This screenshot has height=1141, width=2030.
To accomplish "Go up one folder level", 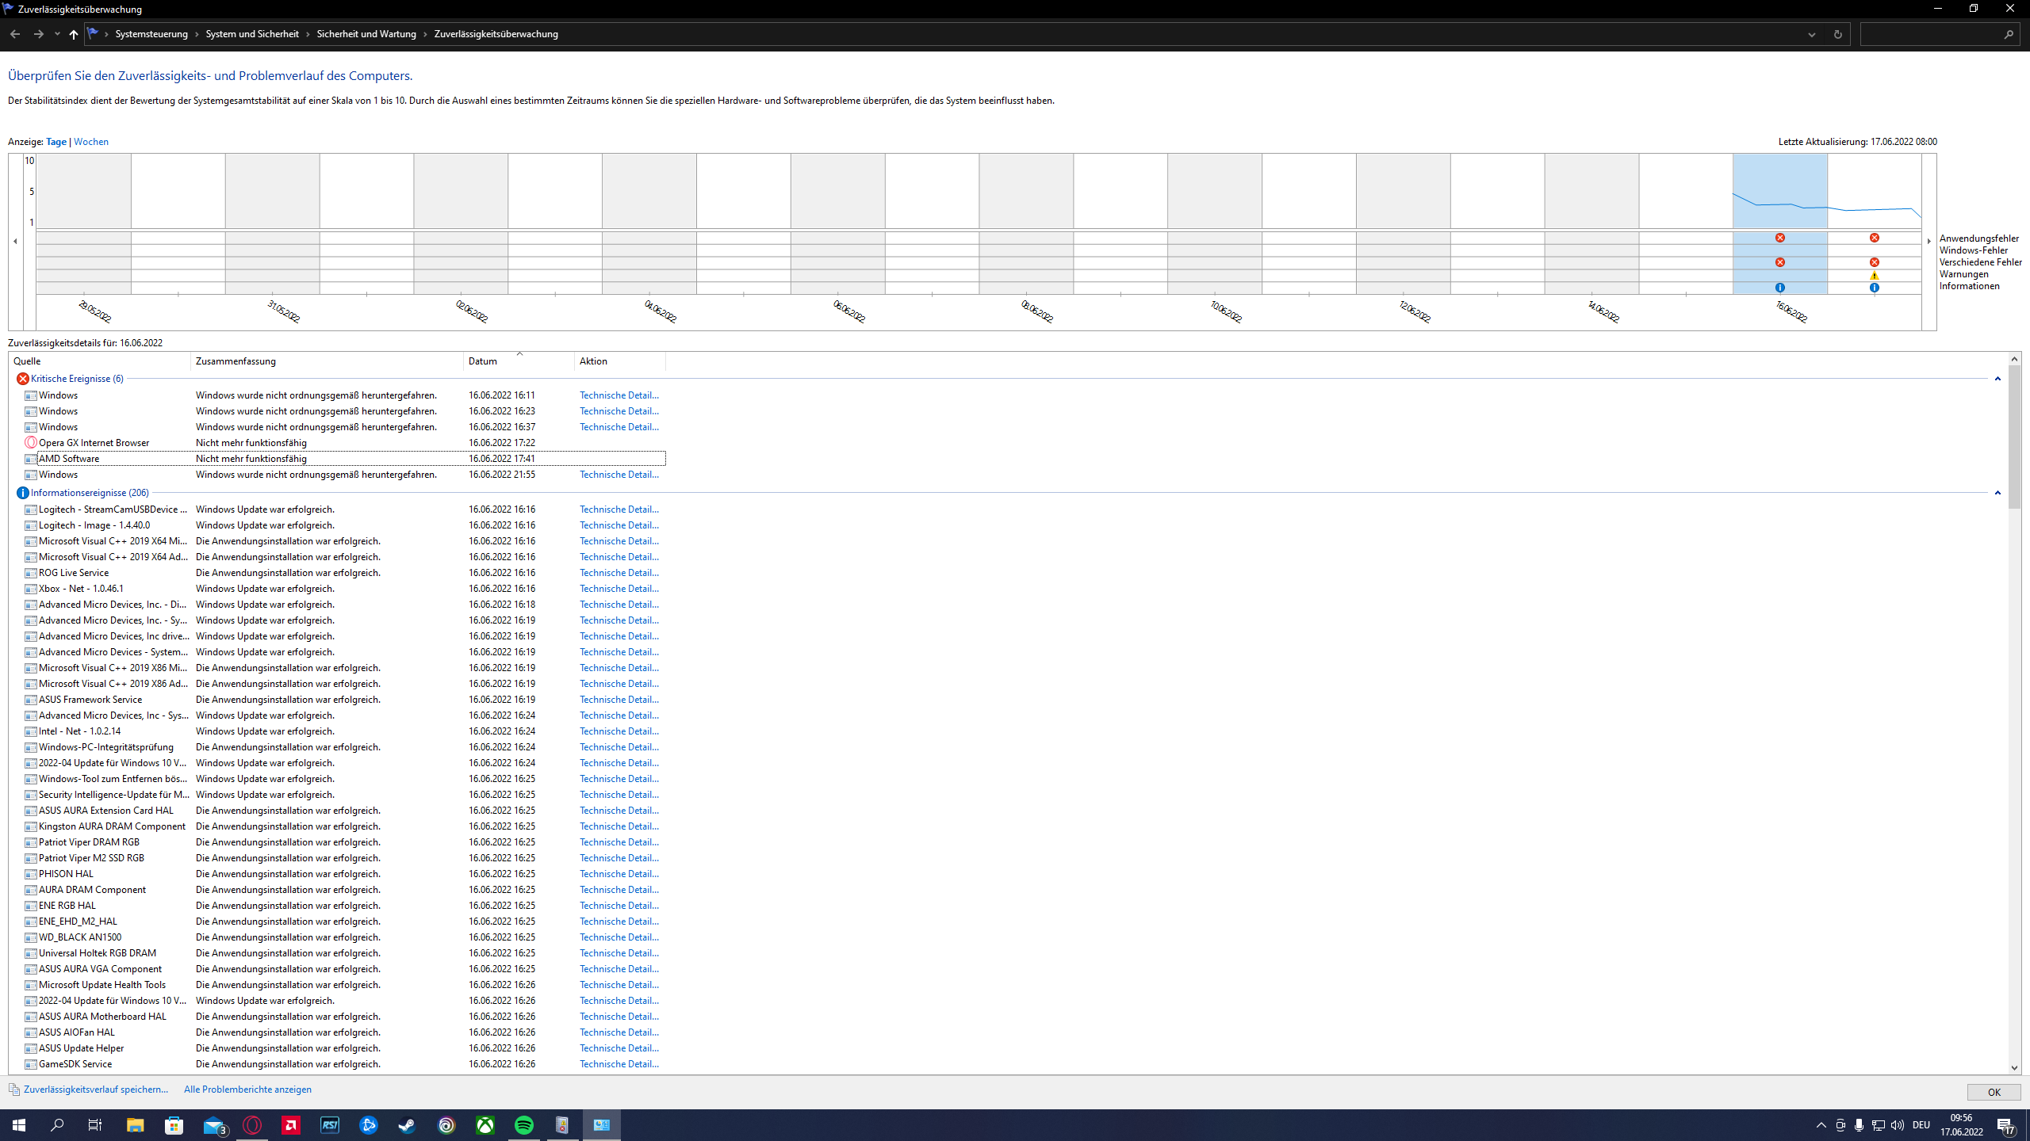I will pos(73,34).
